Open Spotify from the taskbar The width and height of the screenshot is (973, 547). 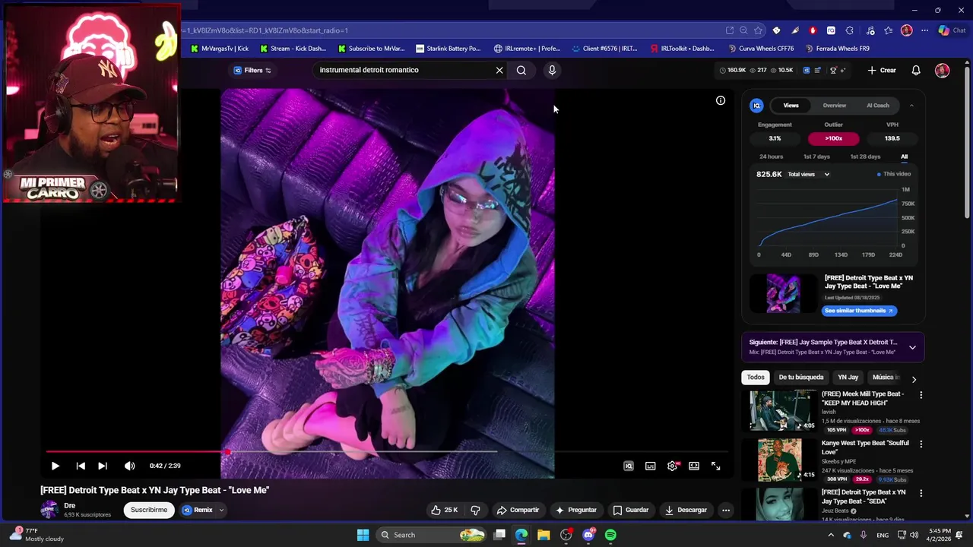(610, 535)
